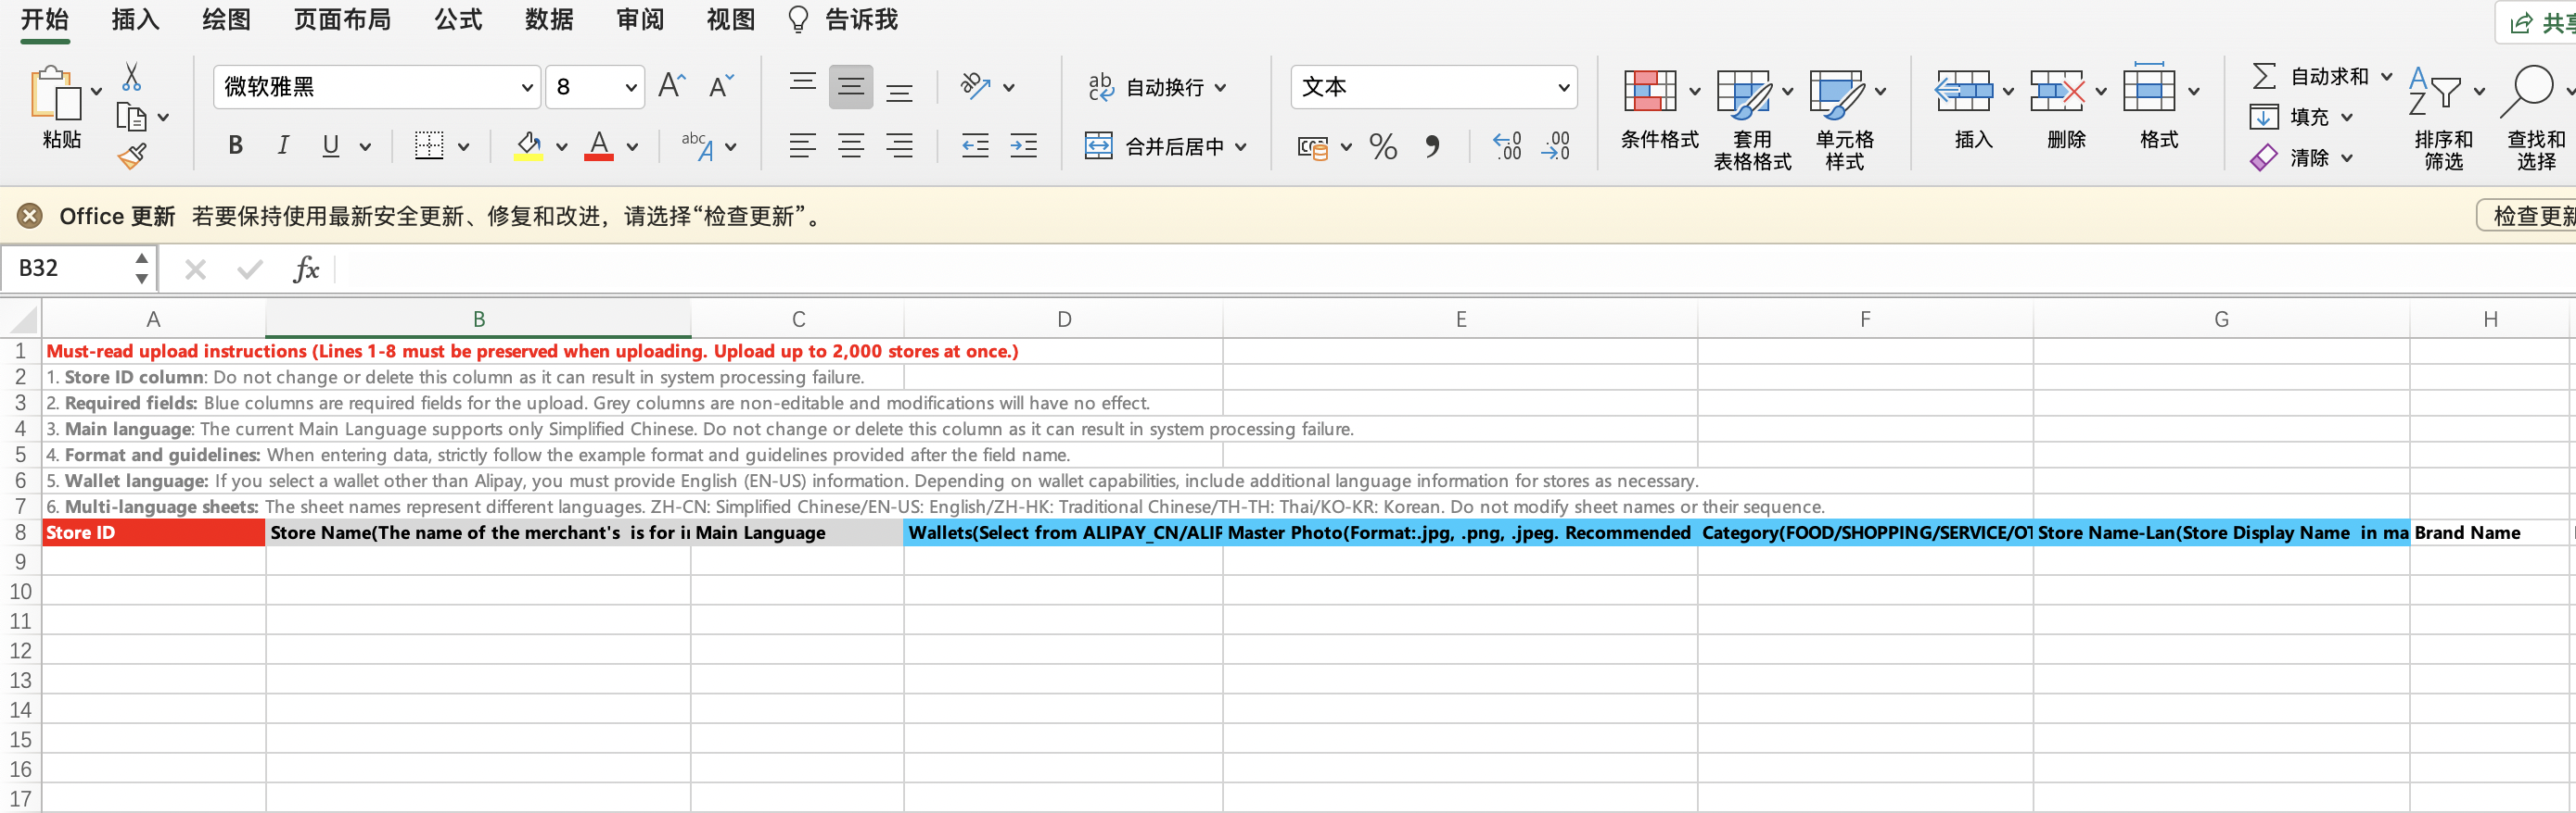
Task: Apply the yellow fill color swatch
Action: [x=528, y=147]
